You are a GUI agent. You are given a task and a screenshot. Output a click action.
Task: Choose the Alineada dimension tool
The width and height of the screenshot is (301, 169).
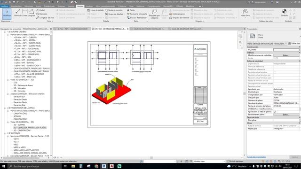(18, 13)
